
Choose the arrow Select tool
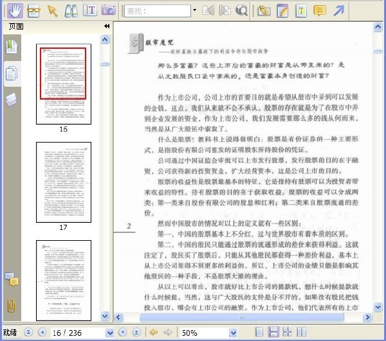53,11
